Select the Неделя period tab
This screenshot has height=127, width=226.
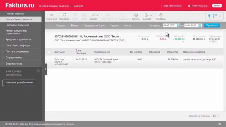coord(114,25)
